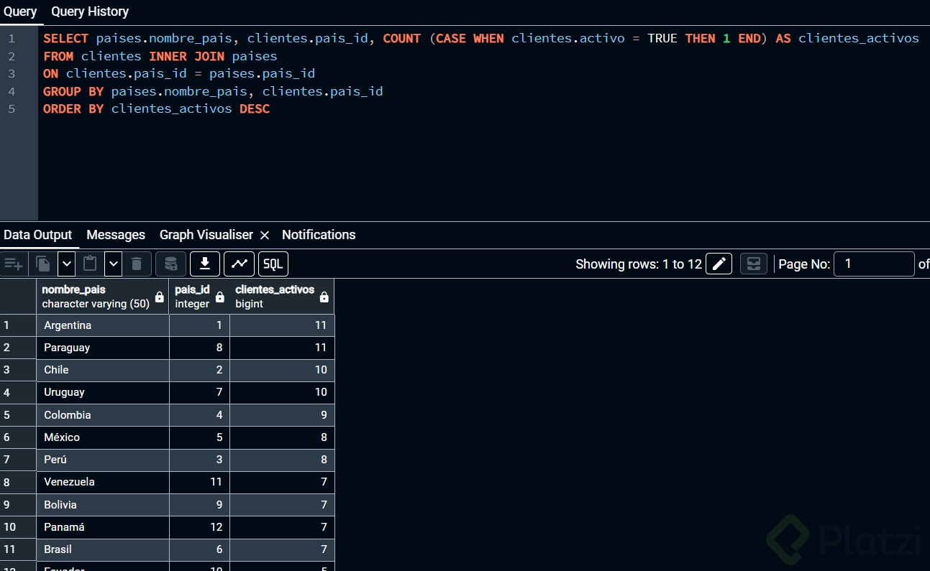Click the Copy icon in results toolbar
930x571 pixels.
pyautogui.click(x=43, y=264)
